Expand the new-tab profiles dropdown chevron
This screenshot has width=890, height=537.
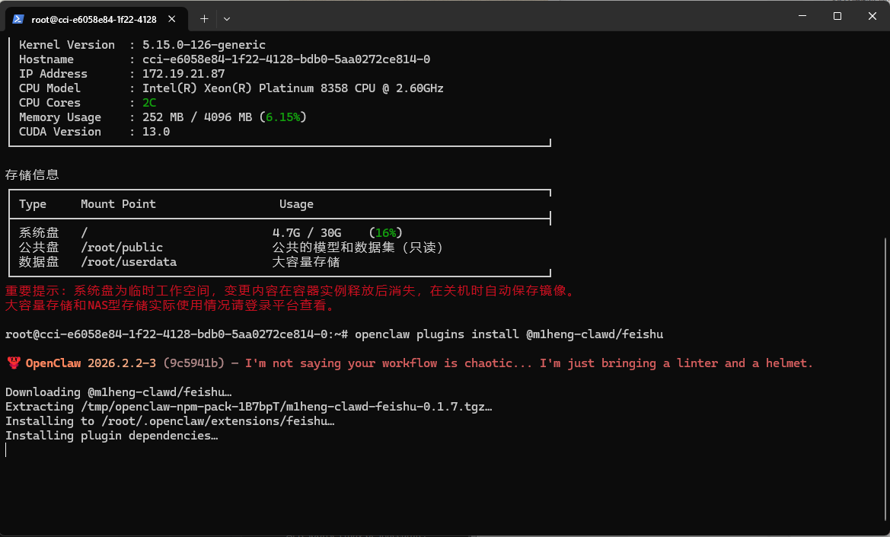click(227, 18)
